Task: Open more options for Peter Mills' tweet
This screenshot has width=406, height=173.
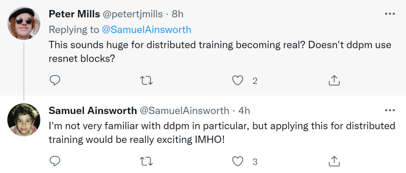Action: [x=390, y=14]
